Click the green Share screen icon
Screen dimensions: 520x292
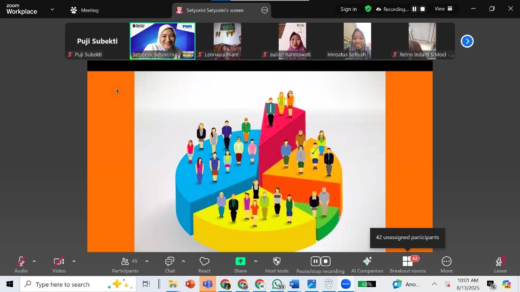coord(240,262)
